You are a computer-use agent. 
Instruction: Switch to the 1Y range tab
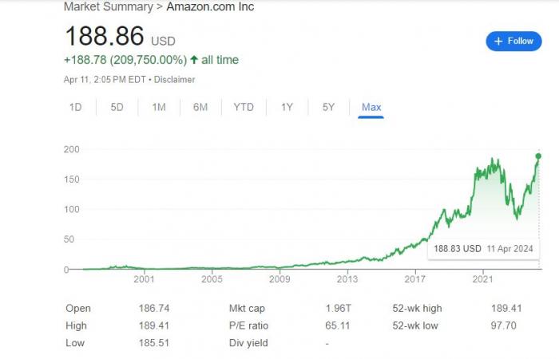(287, 107)
